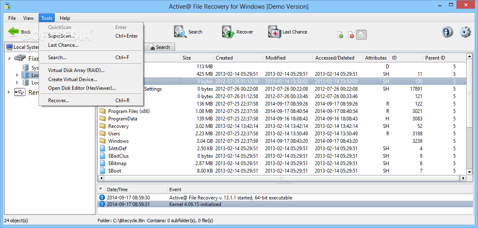The image size is (478, 228).
Task: Click the System disk cylinder icon
Action: pyautogui.click(x=26, y=67)
